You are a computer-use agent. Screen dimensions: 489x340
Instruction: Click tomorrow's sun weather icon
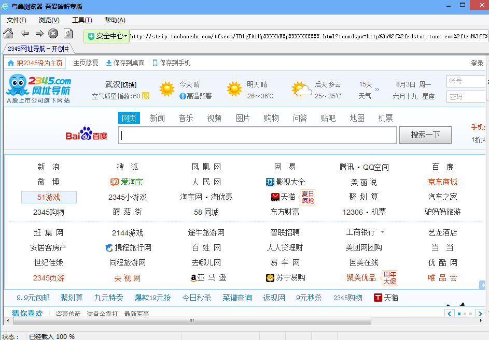[x=234, y=88]
